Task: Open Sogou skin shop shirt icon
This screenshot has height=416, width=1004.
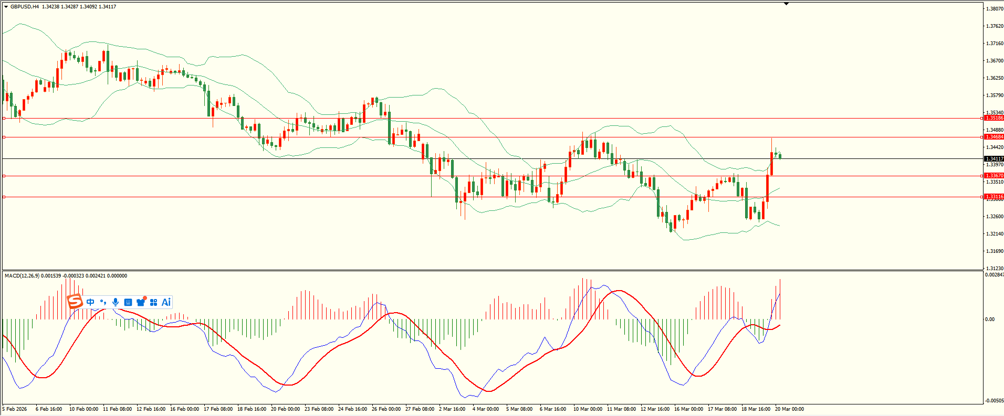Action: coord(141,302)
